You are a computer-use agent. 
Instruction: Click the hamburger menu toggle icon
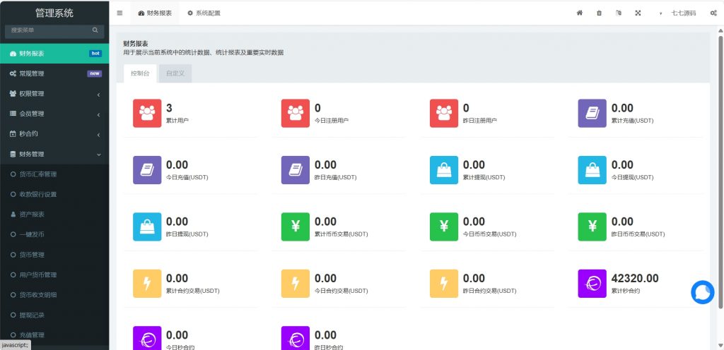pos(119,13)
